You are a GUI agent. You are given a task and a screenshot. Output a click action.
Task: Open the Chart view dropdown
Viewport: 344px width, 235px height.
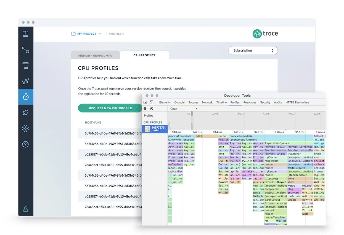(x=184, y=109)
